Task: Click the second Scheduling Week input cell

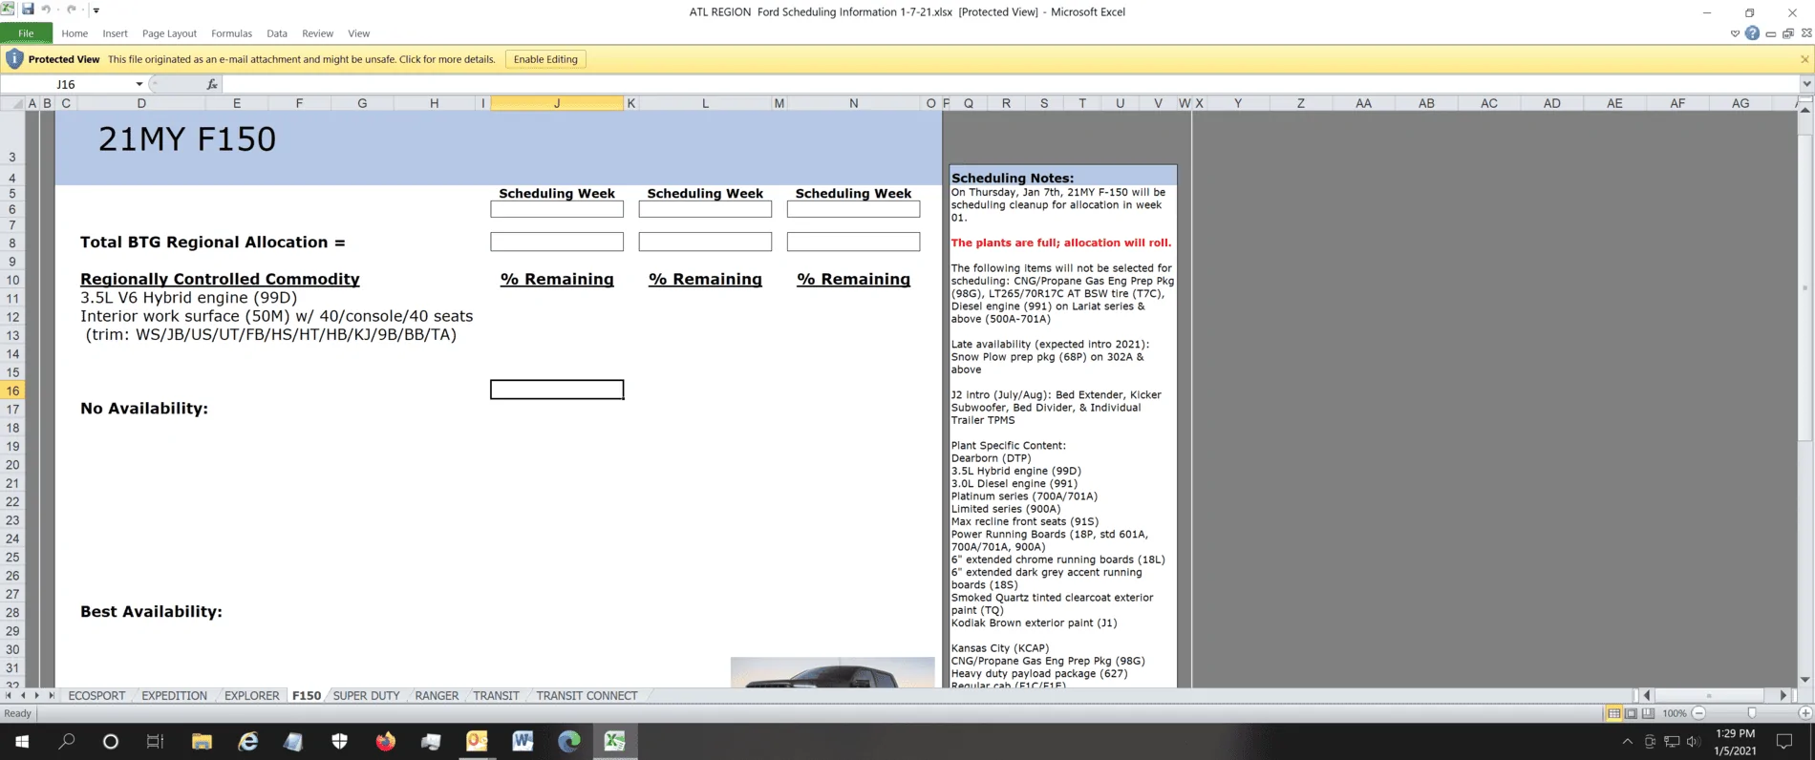Action: click(705, 209)
